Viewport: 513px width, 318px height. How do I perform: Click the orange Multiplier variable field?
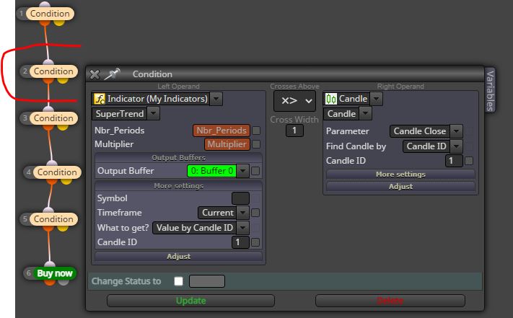pos(227,144)
